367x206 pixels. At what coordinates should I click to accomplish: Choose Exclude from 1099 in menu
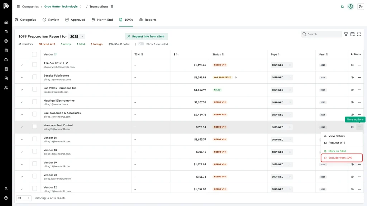coord(342,158)
